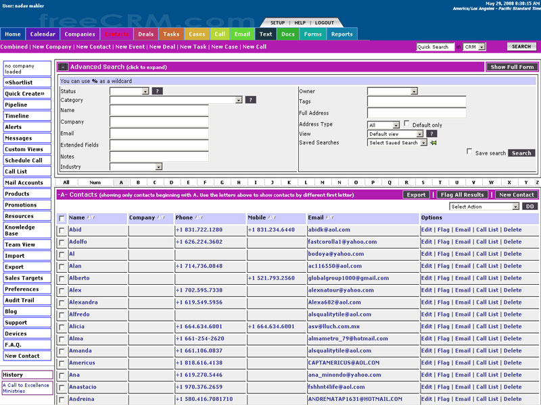Click the top-right SEARCH button
This screenshot has height=405, width=541.
(x=521, y=47)
